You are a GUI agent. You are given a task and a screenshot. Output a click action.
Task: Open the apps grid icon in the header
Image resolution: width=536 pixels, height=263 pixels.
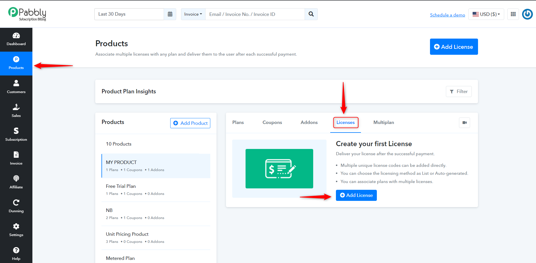click(x=513, y=14)
